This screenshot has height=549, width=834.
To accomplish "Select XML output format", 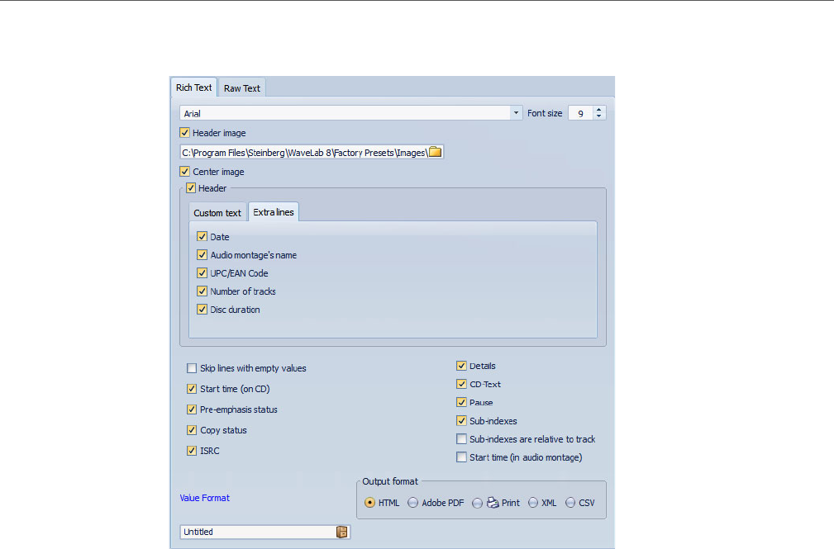I will 533,502.
